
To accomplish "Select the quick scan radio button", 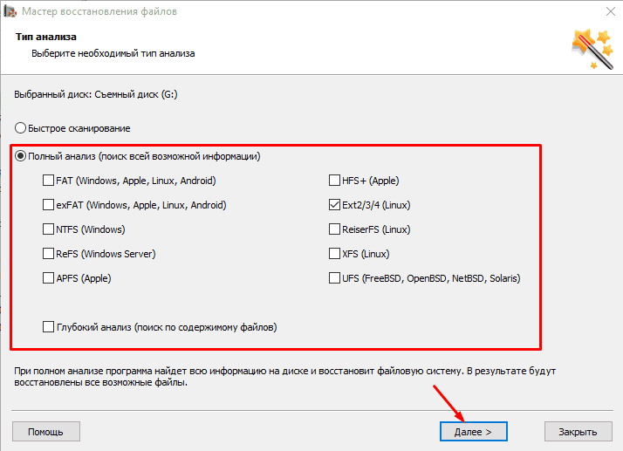I will (x=21, y=128).
